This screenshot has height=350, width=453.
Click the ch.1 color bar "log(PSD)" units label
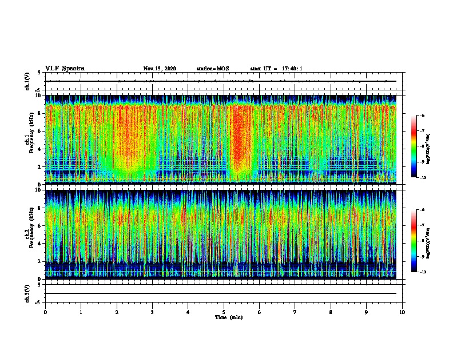pos(428,149)
